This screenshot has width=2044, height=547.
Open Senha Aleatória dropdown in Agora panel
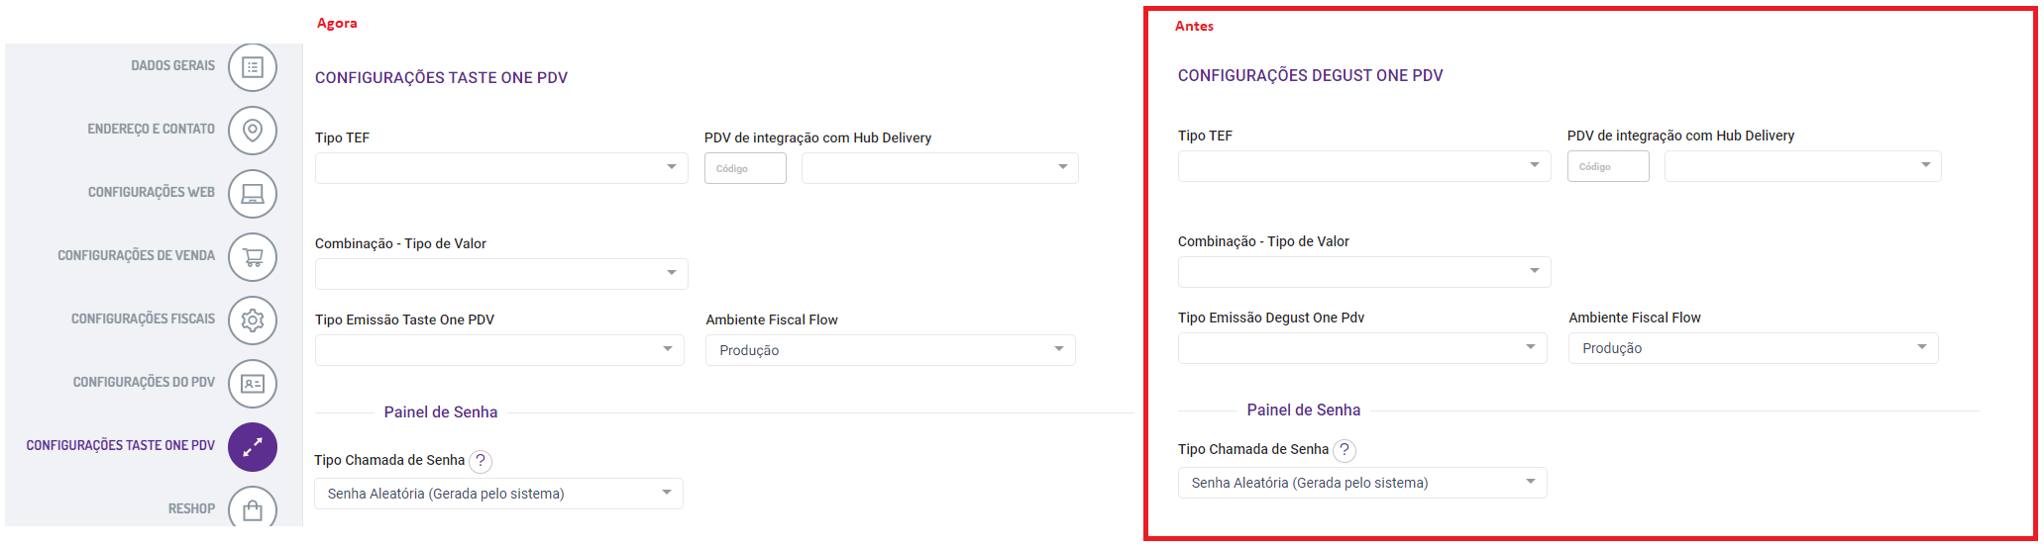tap(498, 494)
